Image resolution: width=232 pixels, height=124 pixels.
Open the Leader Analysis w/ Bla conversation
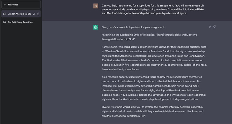click(19, 14)
